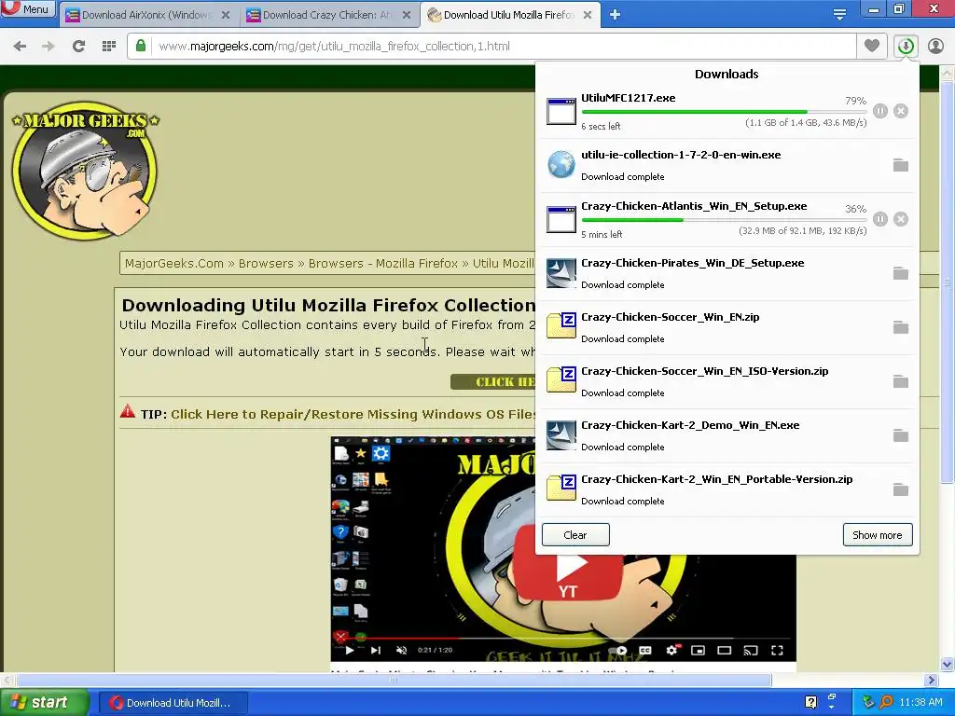
Task: Show Soccer ISO-Version zip in folder
Action: (x=901, y=381)
